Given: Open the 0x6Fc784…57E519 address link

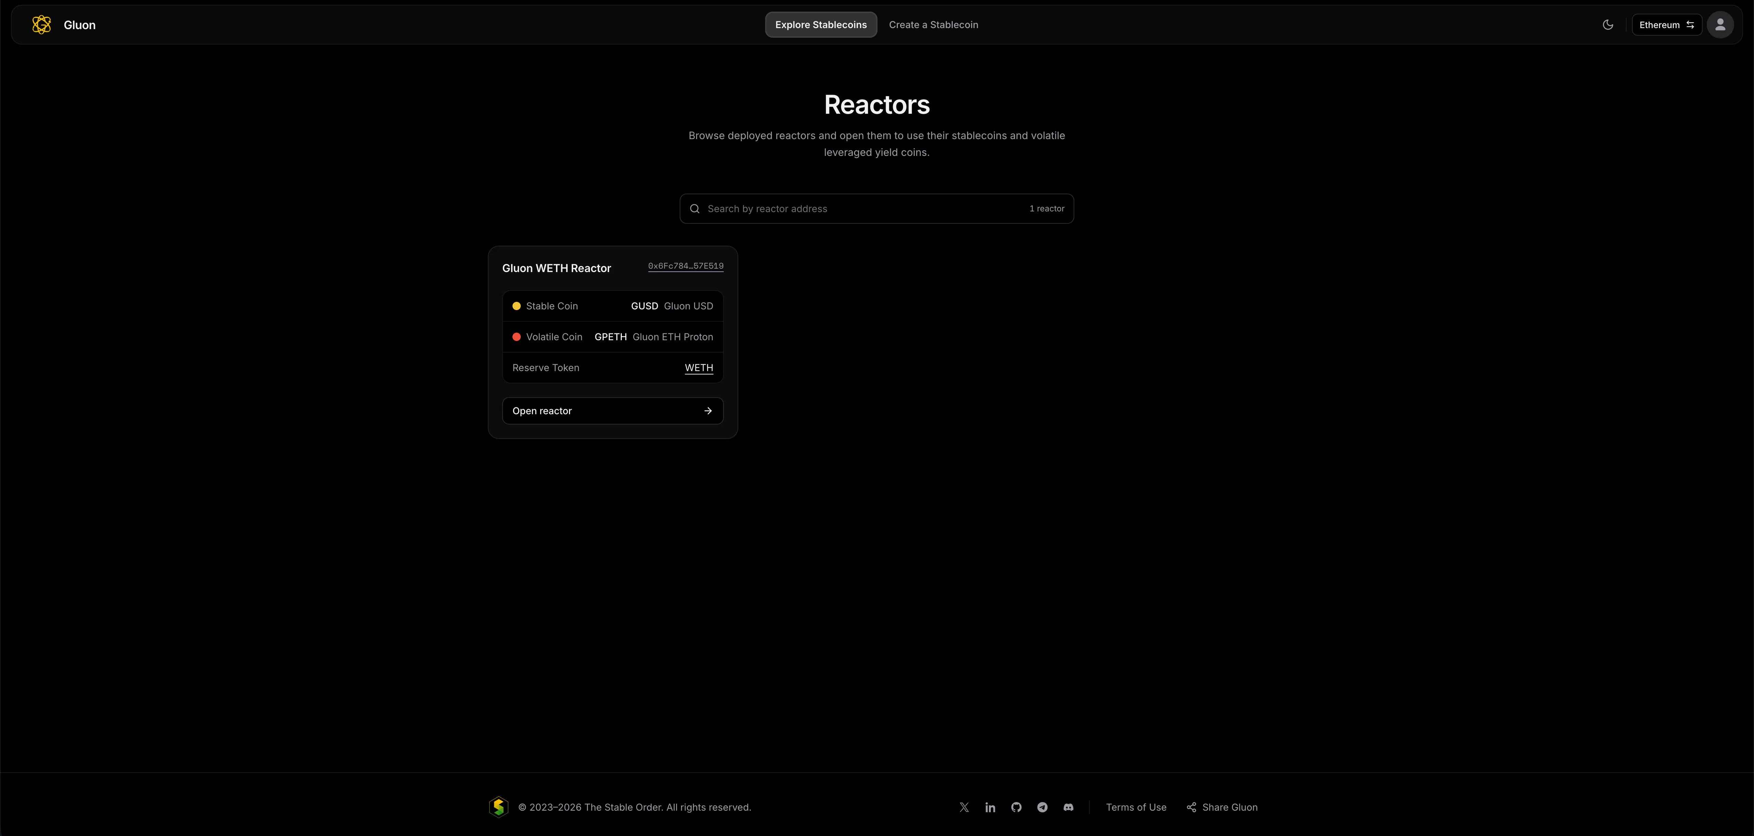Looking at the screenshot, I should point(685,266).
